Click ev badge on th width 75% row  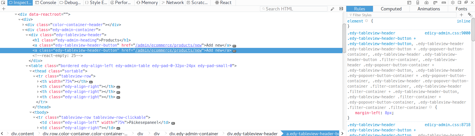(x=91, y=82)
